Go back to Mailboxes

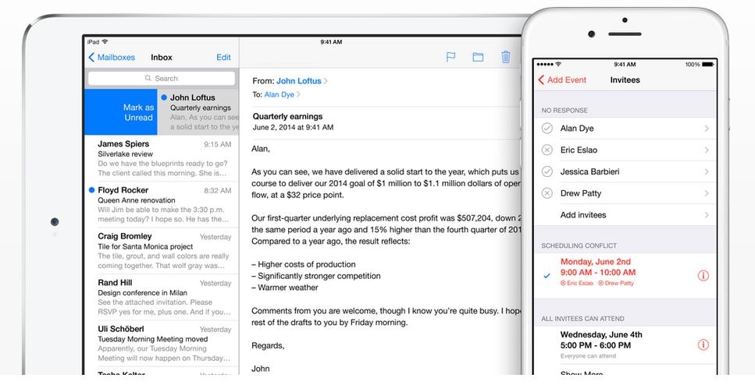click(112, 58)
